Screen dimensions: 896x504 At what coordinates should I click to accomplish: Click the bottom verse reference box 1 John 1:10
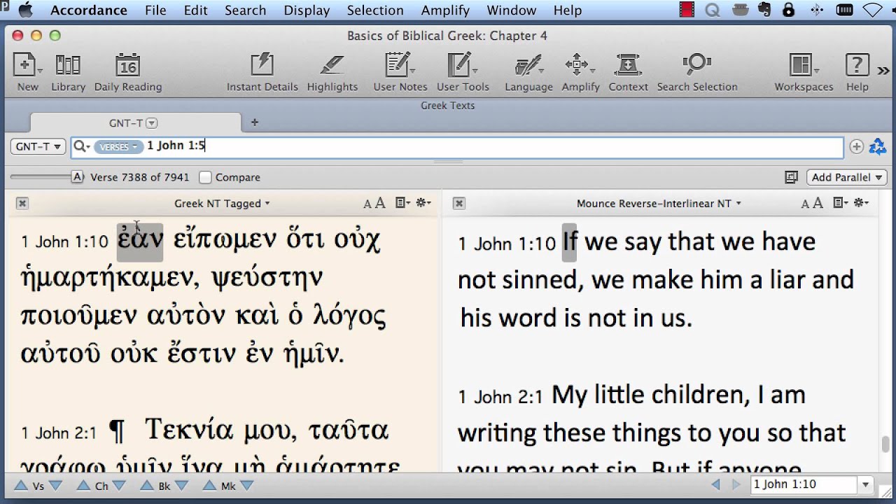804,484
